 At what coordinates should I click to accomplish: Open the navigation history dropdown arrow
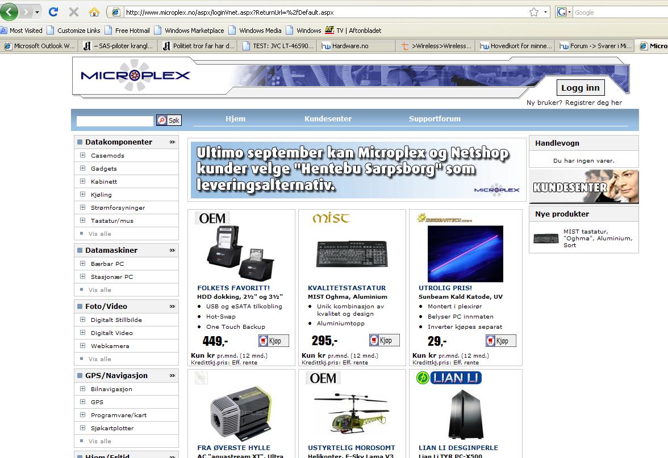pyautogui.click(x=37, y=12)
